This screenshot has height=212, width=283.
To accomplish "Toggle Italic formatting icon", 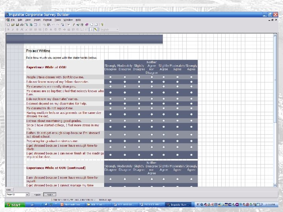I will (x=13, y=29).
